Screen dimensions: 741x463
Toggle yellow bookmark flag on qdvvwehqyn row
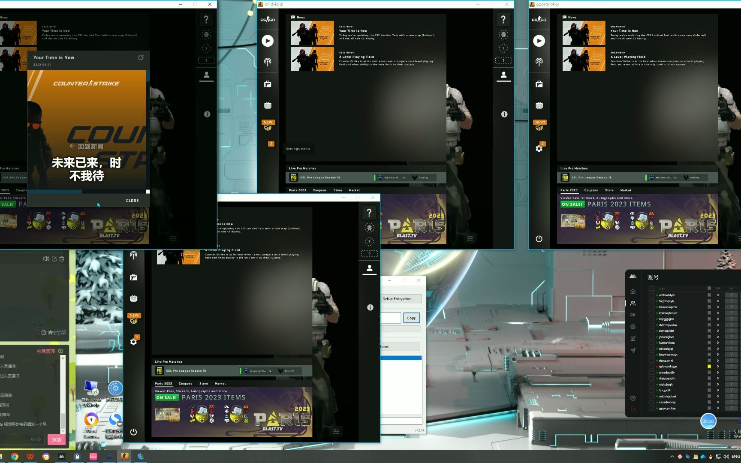[709, 367]
